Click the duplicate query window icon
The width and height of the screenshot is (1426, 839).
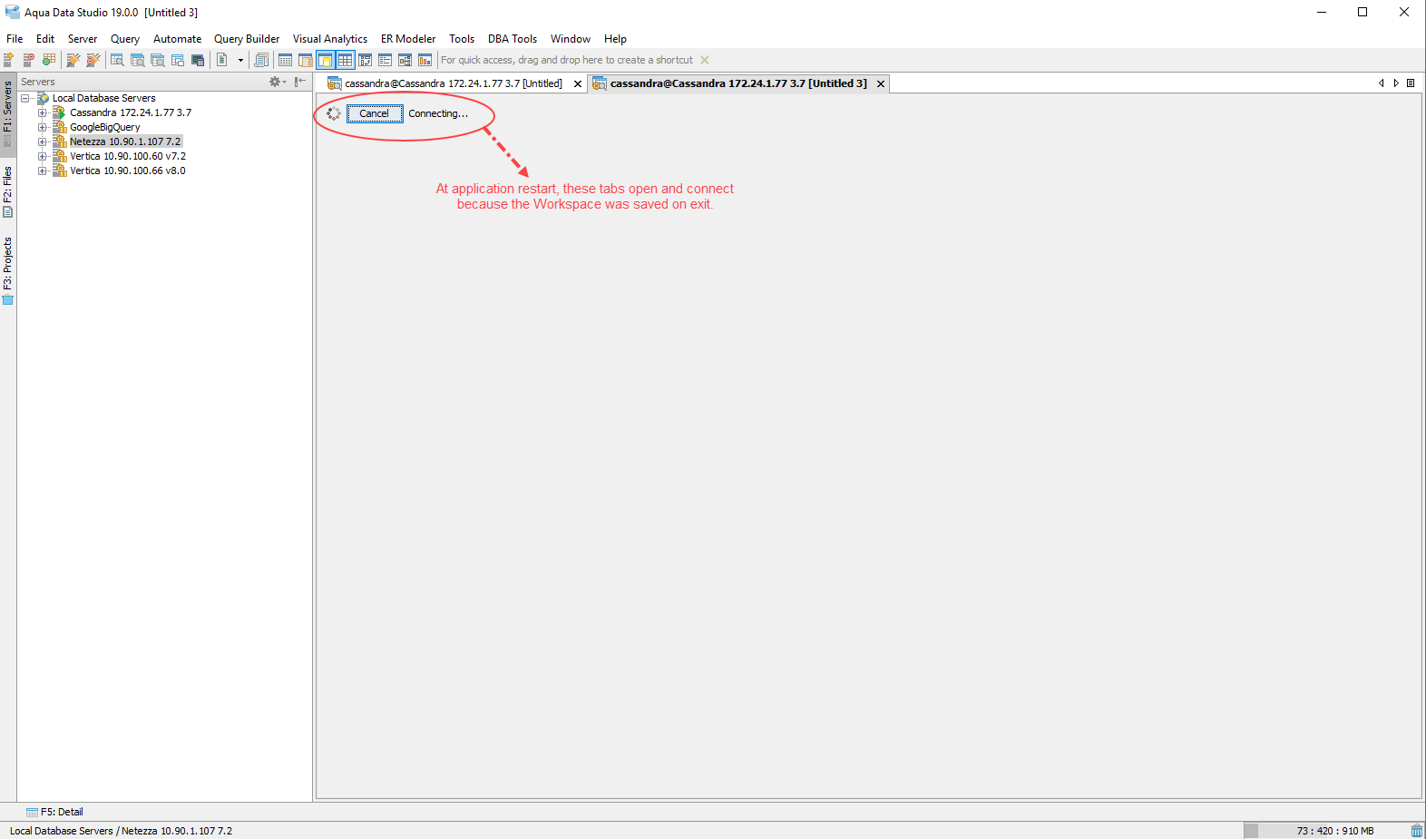click(x=177, y=60)
